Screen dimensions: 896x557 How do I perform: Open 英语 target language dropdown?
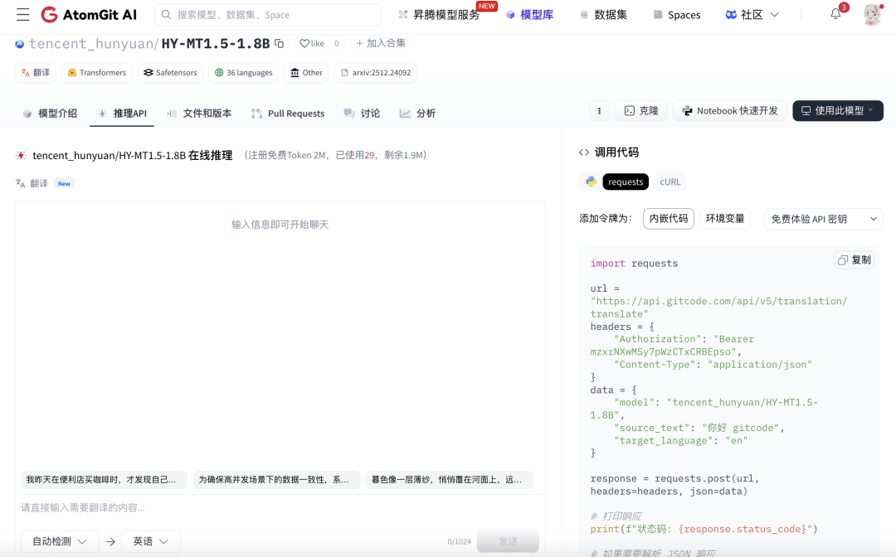coord(151,541)
